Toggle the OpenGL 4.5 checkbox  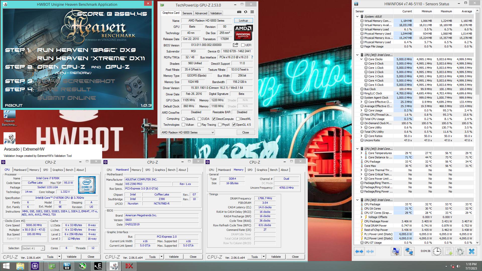tap(234, 125)
